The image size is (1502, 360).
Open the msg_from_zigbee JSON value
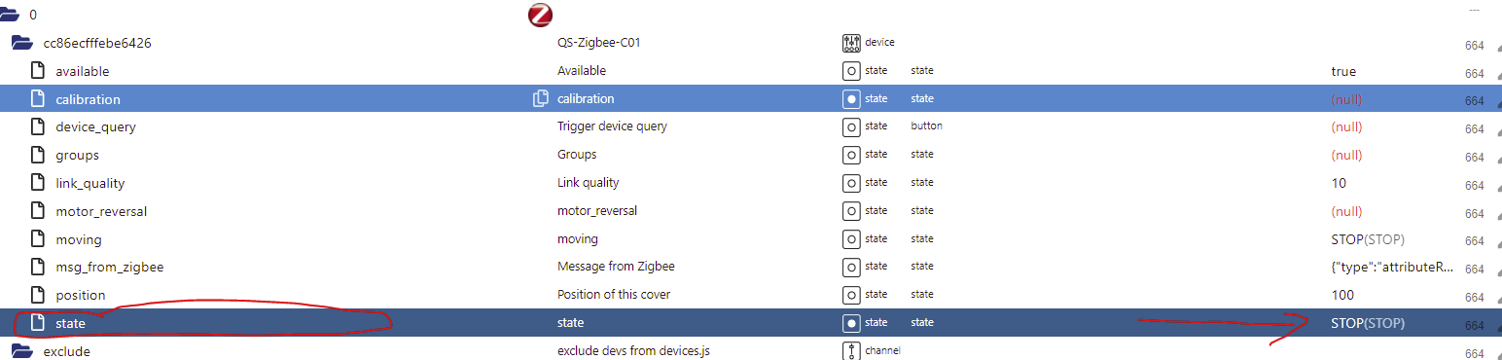(1393, 268)
